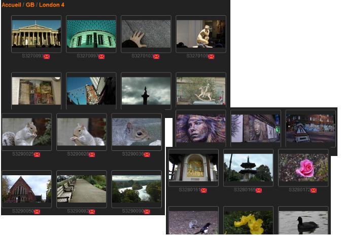Open the British Museum facade thumbnail
The width and height of the screenshot is (342, 236).
tap(36, 34)
